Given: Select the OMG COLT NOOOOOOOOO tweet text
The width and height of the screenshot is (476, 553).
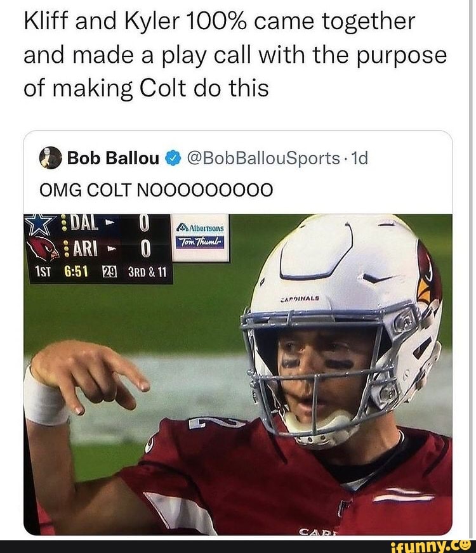Looking at the screenshot, I should pyautogui.click(x=156, y=190).
